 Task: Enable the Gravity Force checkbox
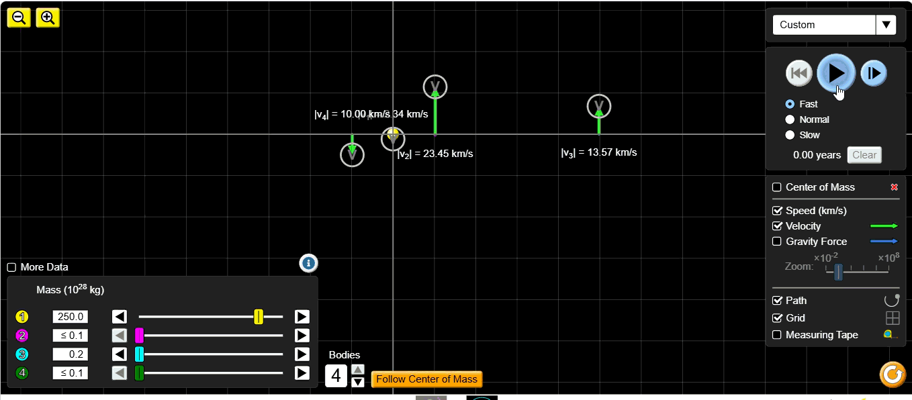click(x=777, y=242)
